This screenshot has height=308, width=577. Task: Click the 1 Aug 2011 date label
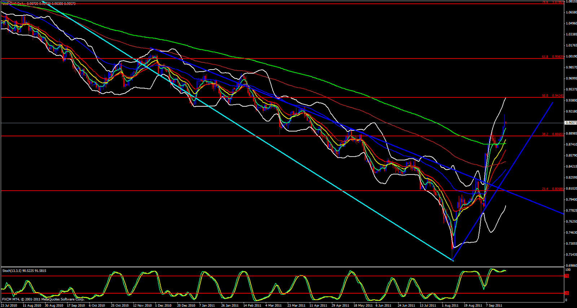tap(450, 305)
